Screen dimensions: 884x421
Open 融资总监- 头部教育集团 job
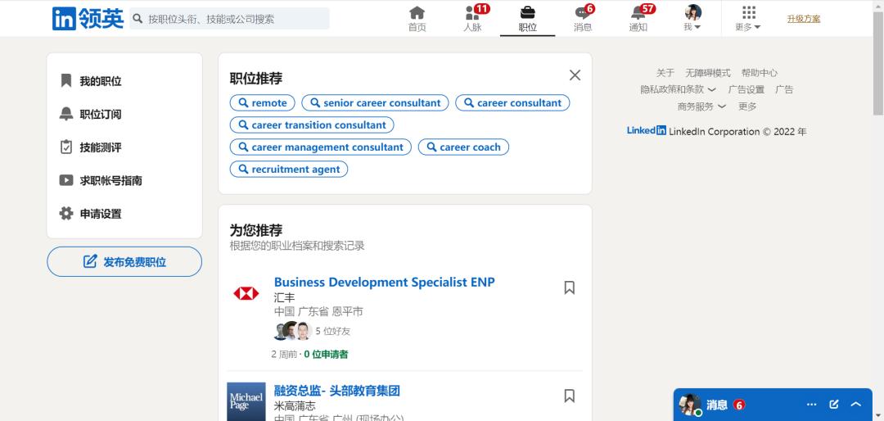(337, 391)
